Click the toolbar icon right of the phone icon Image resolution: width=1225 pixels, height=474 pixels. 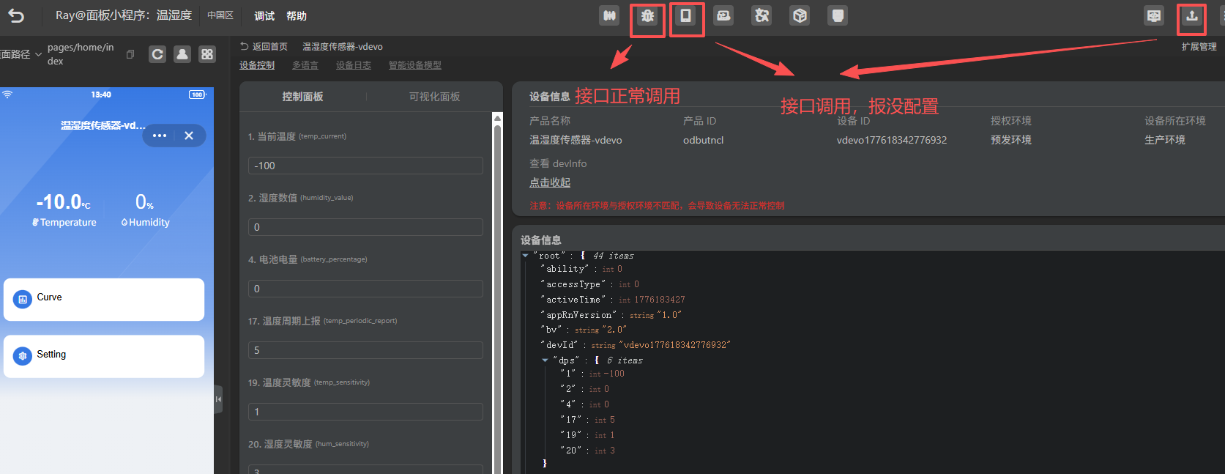[x=723, y=15]
